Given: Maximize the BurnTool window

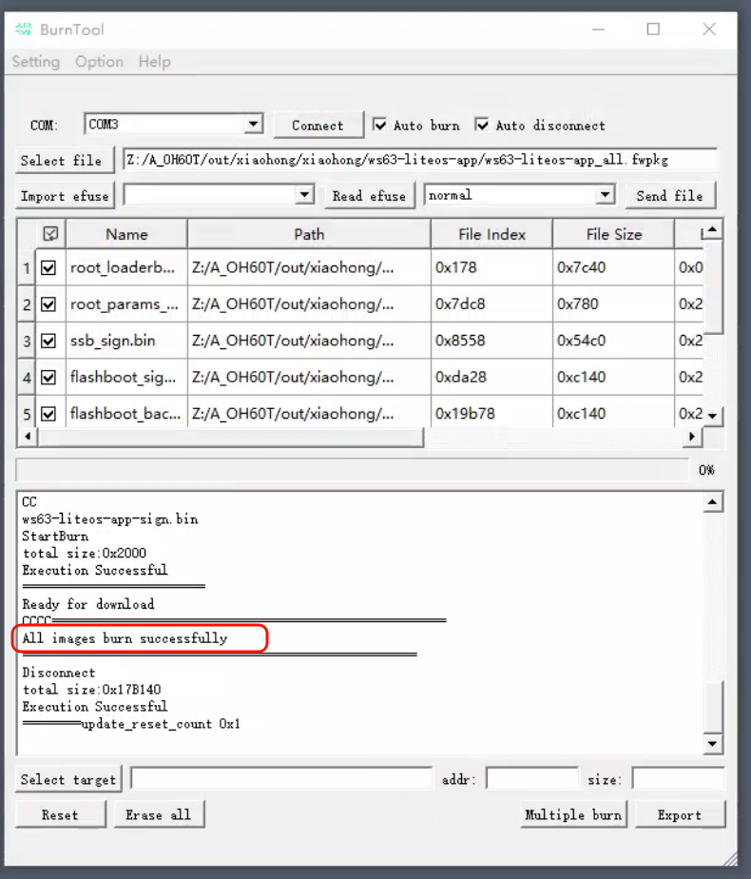Looking at the screenshot, I should [653, 29].
